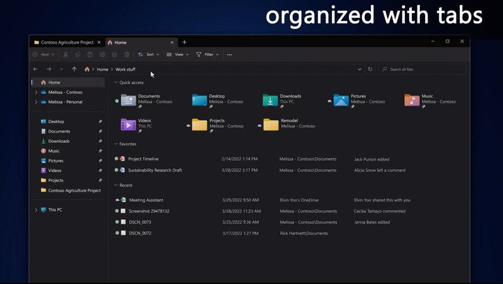Expand This PC tree node
This screenshot has height=284, width=503.
36,210
